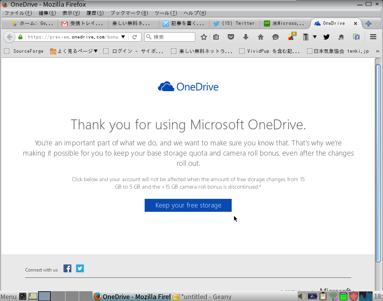Click the URL address field
The width and height of the screenshot is (383, 301).
coord(73,37)
